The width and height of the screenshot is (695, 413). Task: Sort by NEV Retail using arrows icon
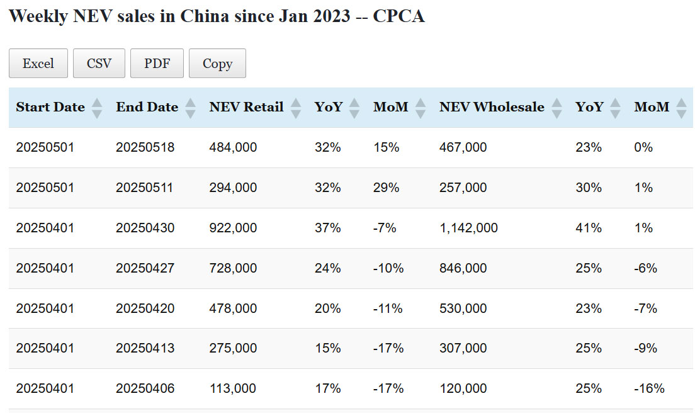point(296,108)
